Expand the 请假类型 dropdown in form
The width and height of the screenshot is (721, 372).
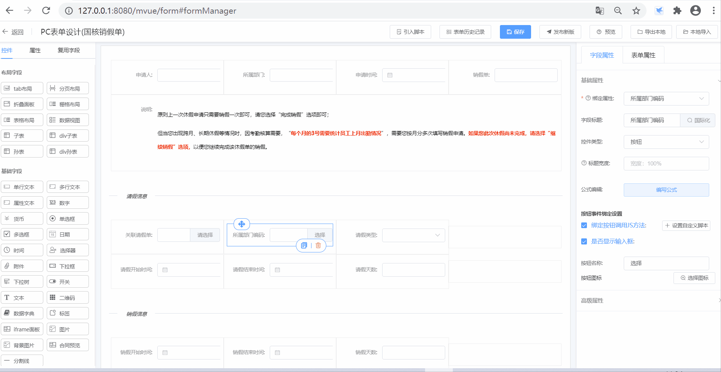coord(413,235)
